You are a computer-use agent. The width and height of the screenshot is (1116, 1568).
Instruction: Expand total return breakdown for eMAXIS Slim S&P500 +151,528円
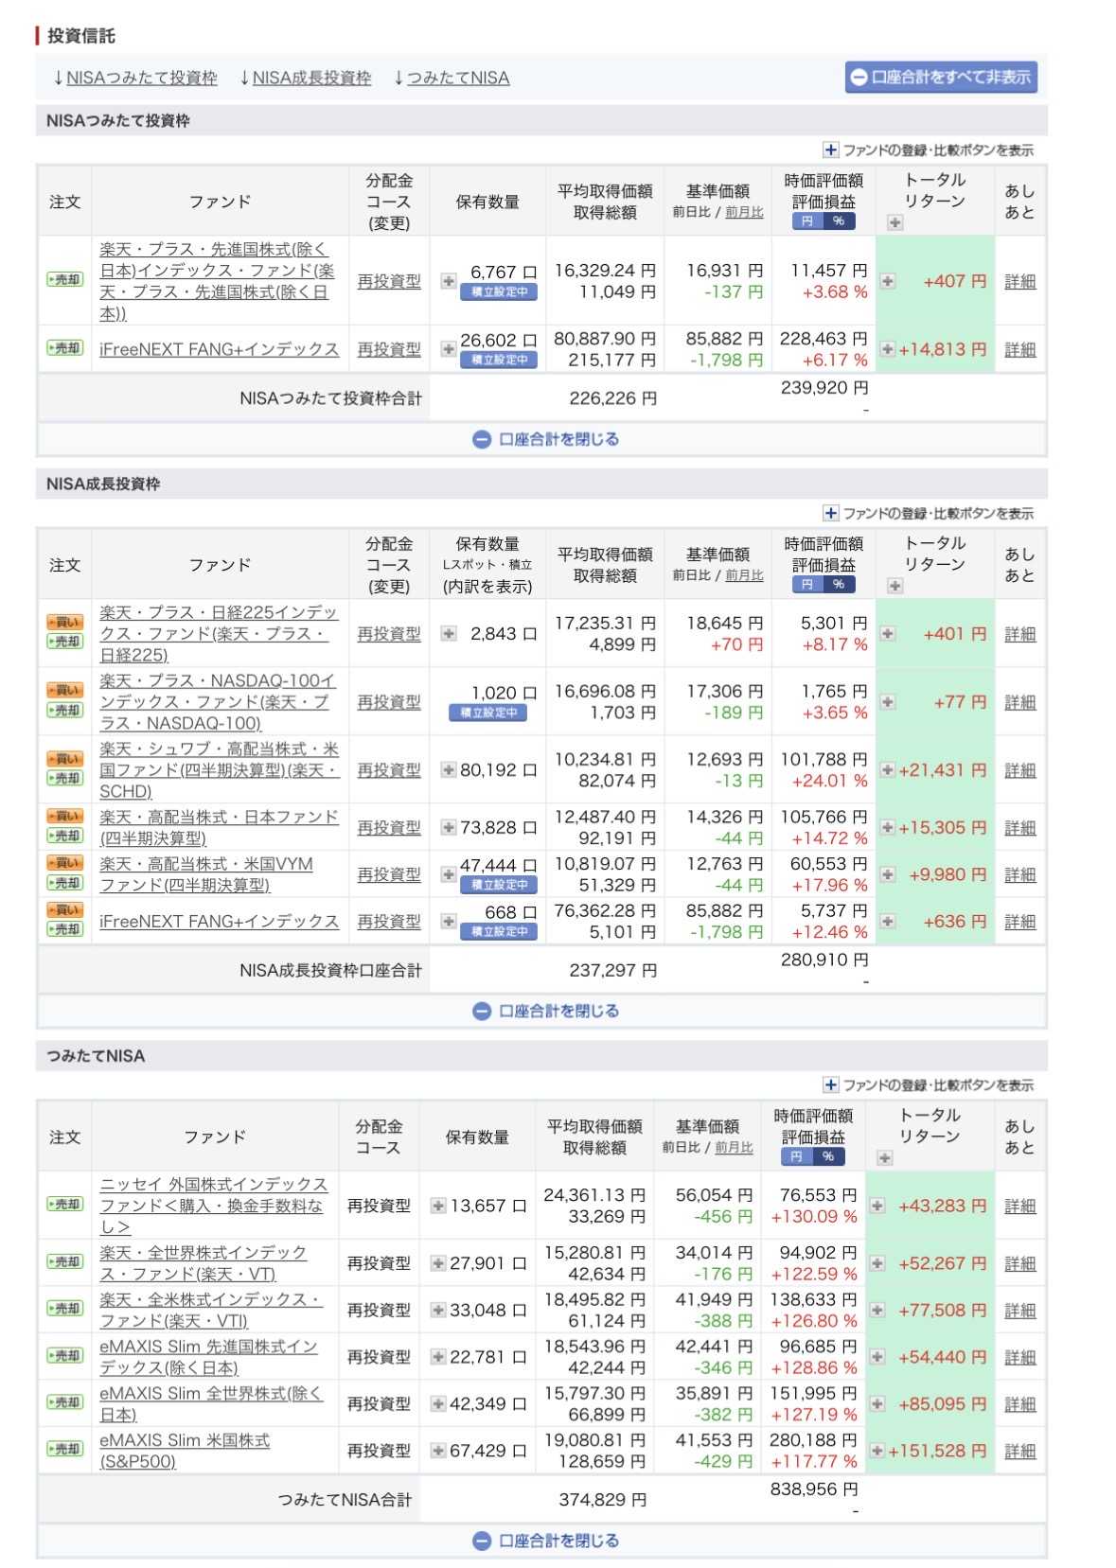877,1451
